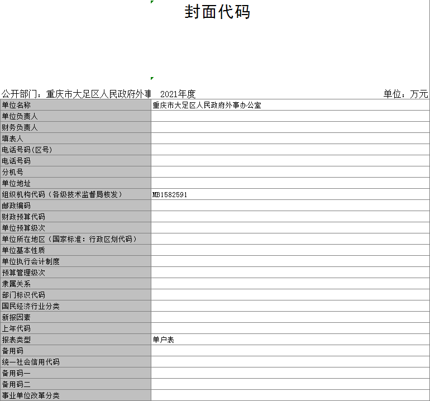
Task: Click the value 单户表
Action: pyautogui.click(x=164, y=340)
